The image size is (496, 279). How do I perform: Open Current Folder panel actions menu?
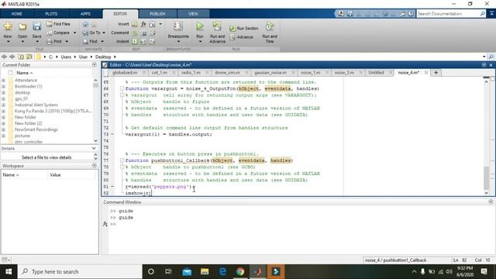tap(95, 64)
